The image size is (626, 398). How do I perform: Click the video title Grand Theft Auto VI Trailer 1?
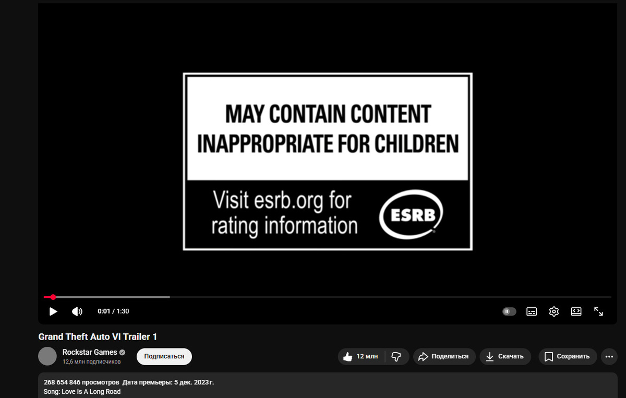tap(98, 337)
